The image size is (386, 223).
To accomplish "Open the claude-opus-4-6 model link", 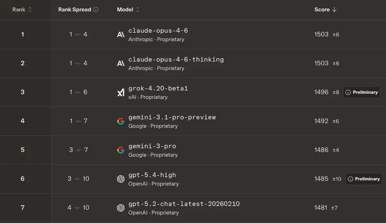I will (158, 31).
